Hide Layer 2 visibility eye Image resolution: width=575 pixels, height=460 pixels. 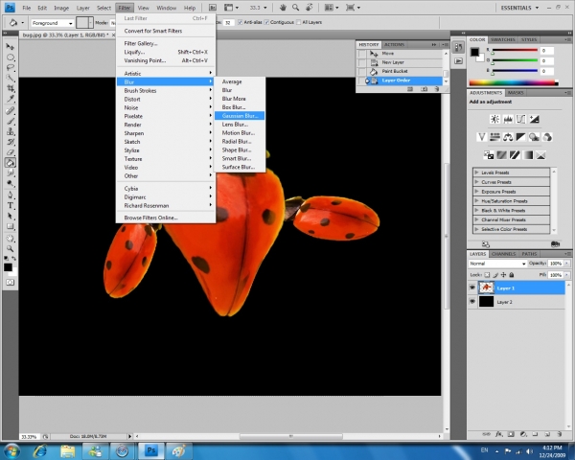[x=472, y=302]
